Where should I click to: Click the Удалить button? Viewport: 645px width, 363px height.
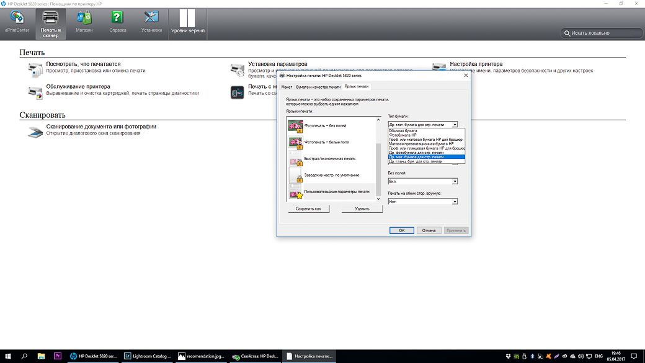362,208
